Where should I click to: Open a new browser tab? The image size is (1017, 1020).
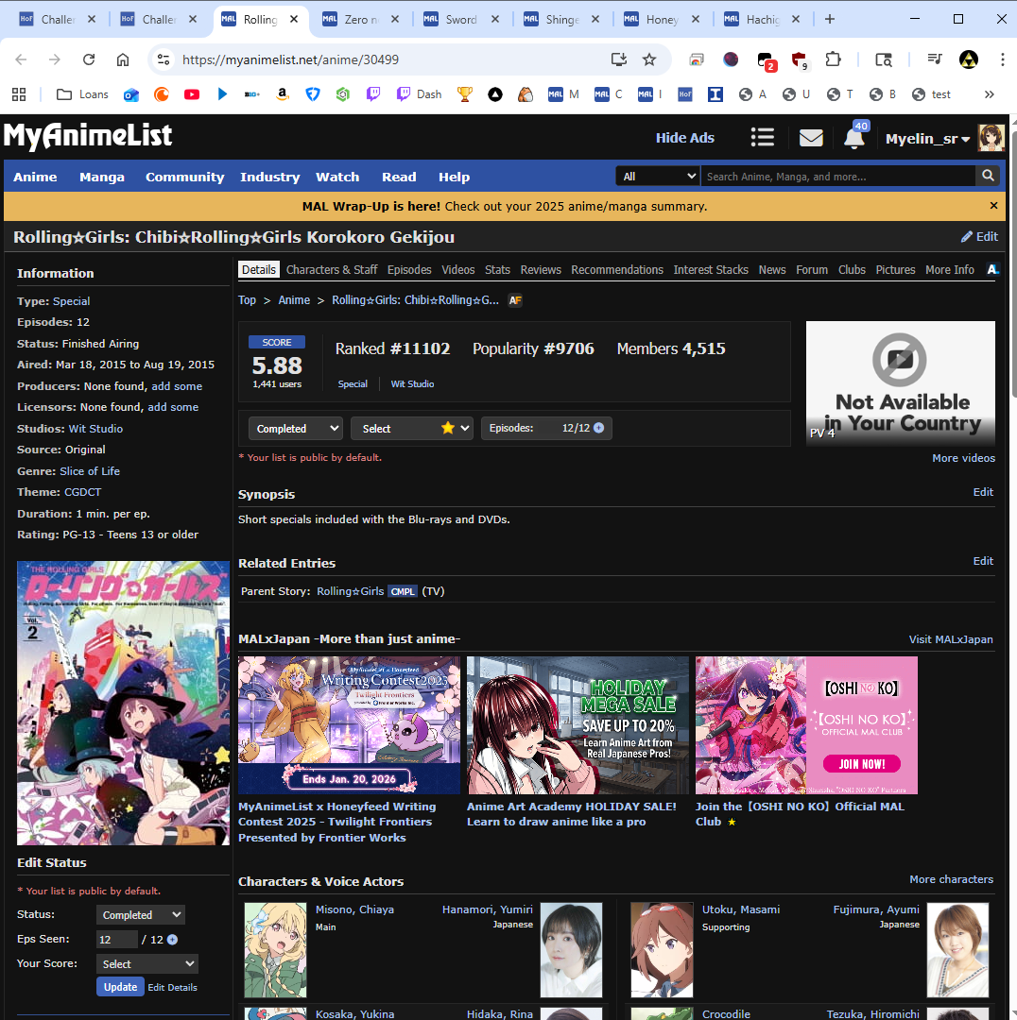click(830, 20)
